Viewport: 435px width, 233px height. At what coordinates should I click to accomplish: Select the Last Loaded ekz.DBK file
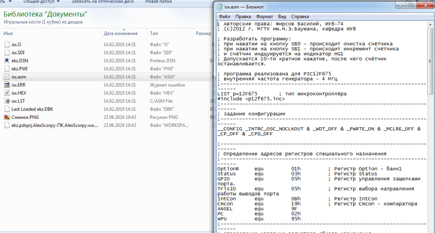[x=32, y=109]
